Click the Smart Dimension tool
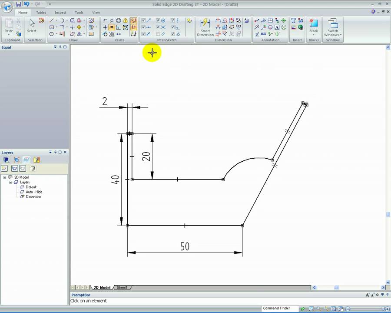Viewport: 391px width, 313px height. click(x=205, y=27)
